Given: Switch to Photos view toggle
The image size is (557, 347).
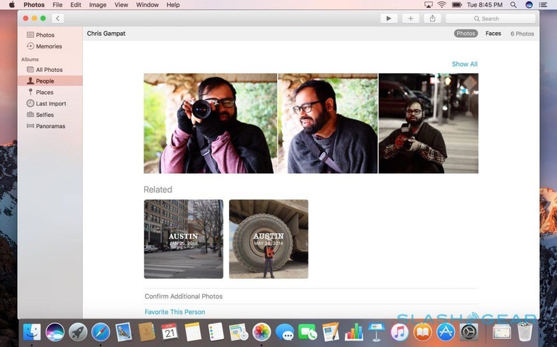Looking at the screenshot, I should pyautogui.click(x=466, y=33).
